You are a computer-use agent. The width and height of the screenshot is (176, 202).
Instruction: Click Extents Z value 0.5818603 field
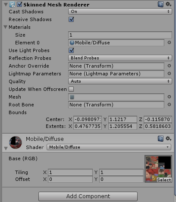click(x=158, y=126)
